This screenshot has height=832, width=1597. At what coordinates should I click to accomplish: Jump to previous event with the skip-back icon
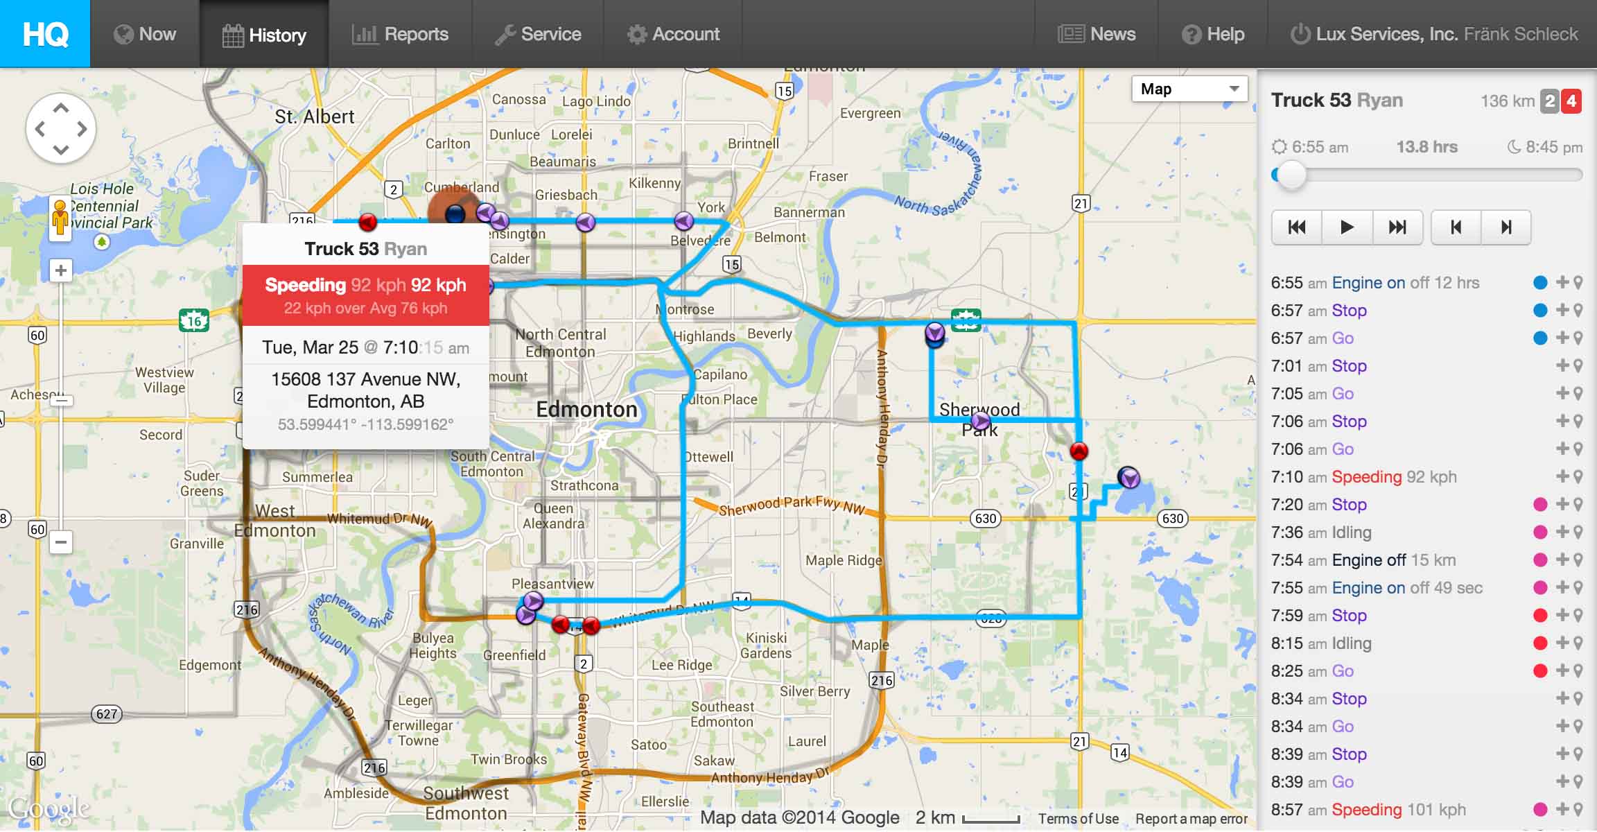tap(1456, 227)
